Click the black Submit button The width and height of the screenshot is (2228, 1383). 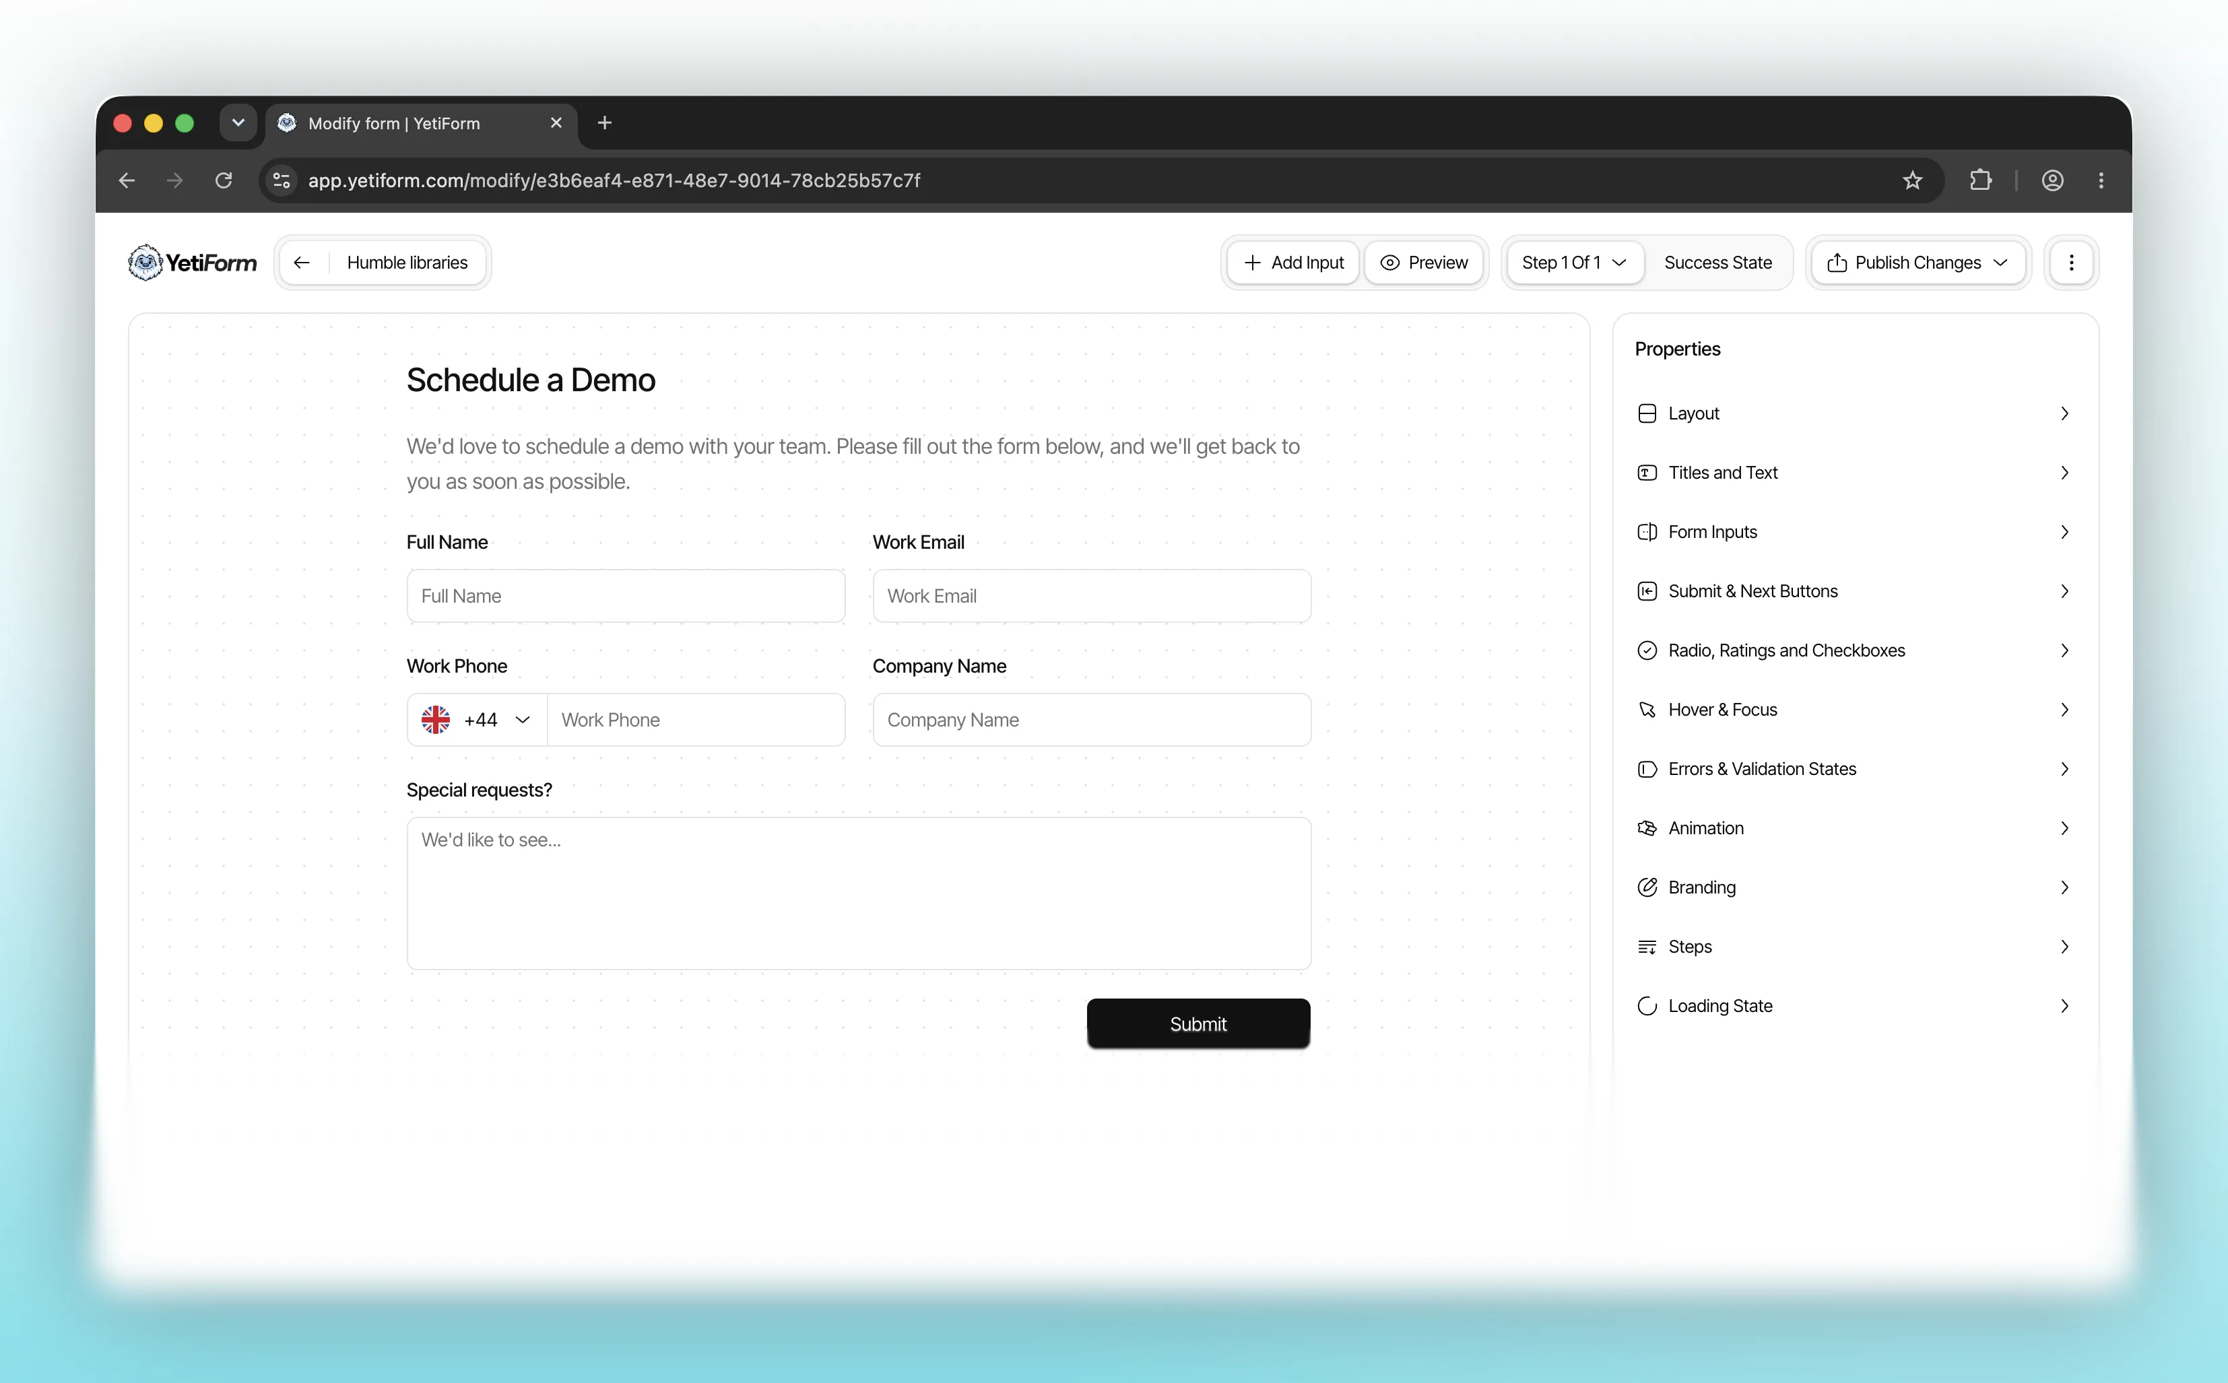[1198, 1023]
